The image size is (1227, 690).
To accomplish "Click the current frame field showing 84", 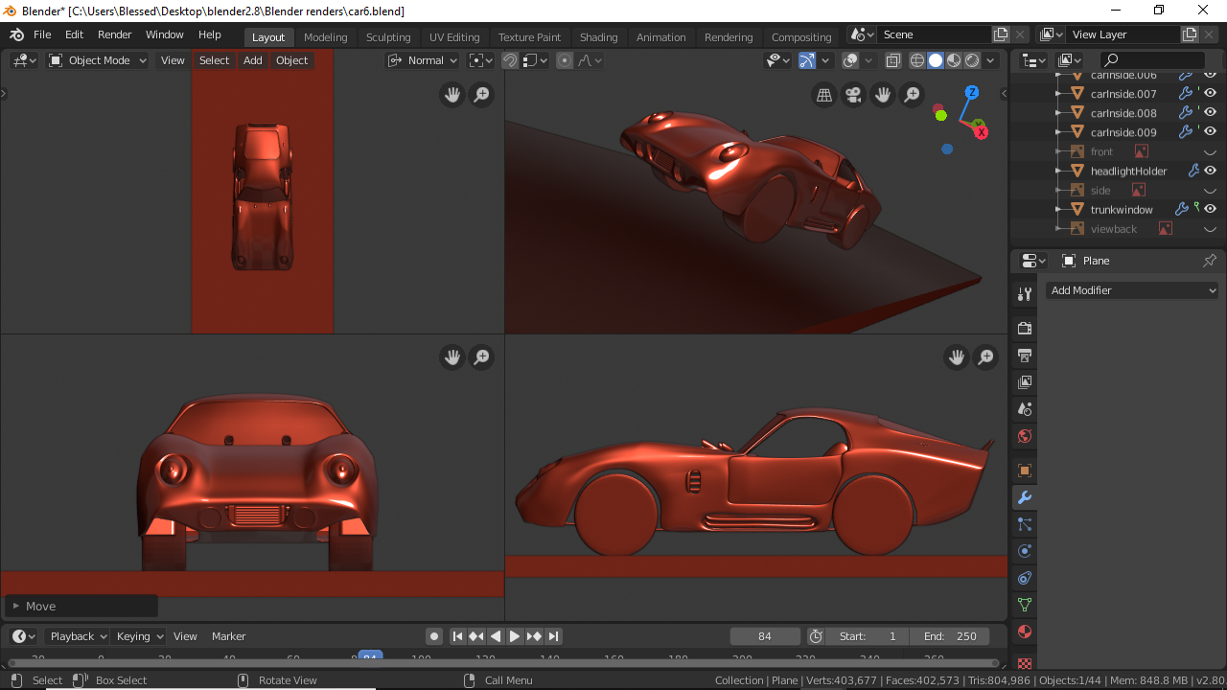I will point(764,636).
